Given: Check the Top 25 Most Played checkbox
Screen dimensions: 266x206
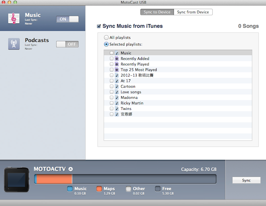Looking at the screenshot, I should (x=111, y=70).
